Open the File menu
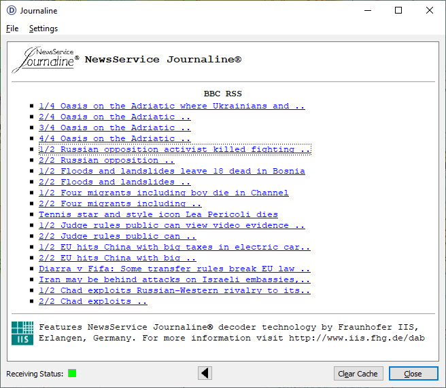This screenshot has width=446, height=388. (12, 28)
